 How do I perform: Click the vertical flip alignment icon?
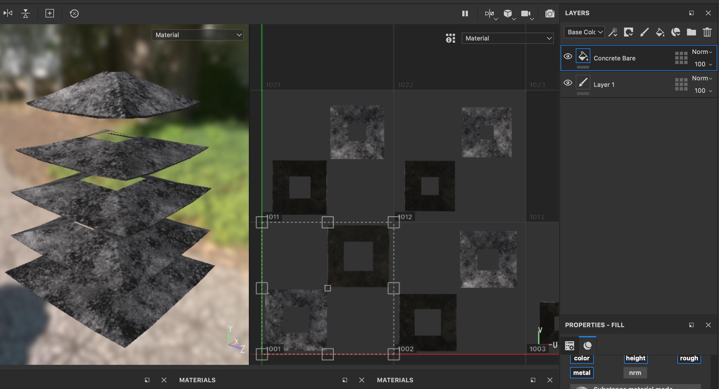26,13
